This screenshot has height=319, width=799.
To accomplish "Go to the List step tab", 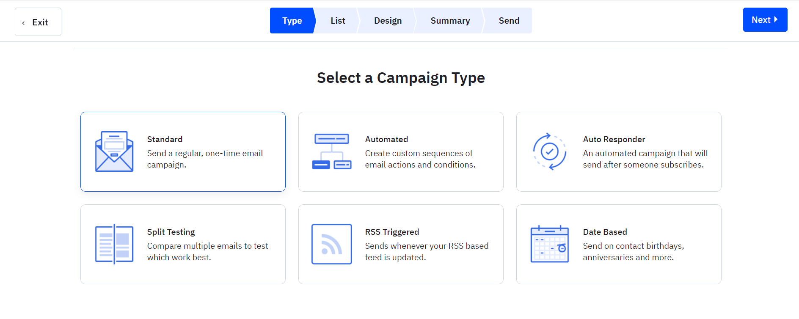I will pyautogui.click(x=338, y=20).
